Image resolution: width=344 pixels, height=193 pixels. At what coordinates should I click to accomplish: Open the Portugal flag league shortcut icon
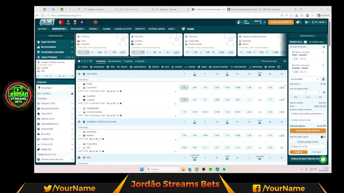pyautogui.click(x=61, y=22)
